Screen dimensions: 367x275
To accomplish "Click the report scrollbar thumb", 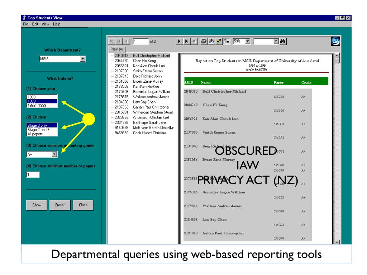I will tap(337, 61).
